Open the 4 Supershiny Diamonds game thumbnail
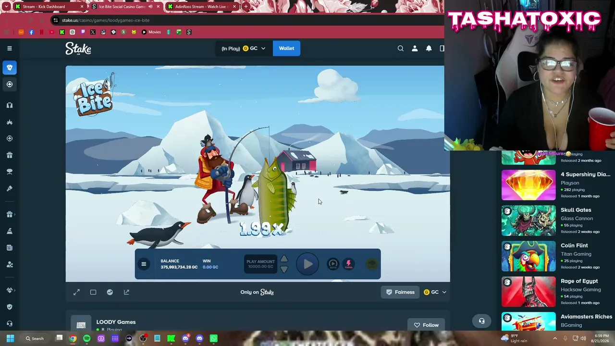The image size is (615, 346). pos(529,185)
